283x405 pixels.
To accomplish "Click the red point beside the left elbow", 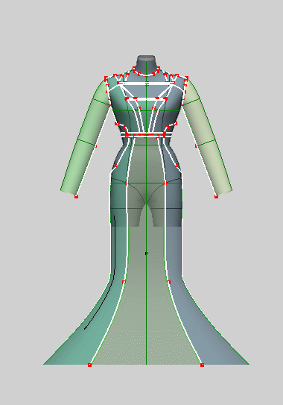I will click(96, 146).
